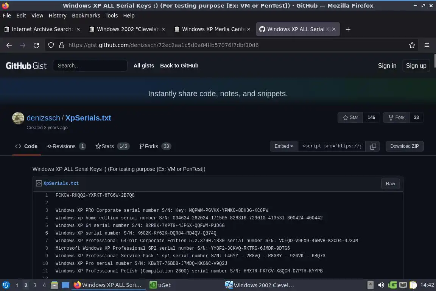Close the Windows 2002 "Clevelan" tab
The width and height of the screenshot is (436, 291).
(163, 29)
